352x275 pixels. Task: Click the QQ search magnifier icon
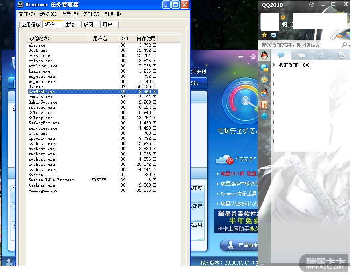click(x=344, y=45)
